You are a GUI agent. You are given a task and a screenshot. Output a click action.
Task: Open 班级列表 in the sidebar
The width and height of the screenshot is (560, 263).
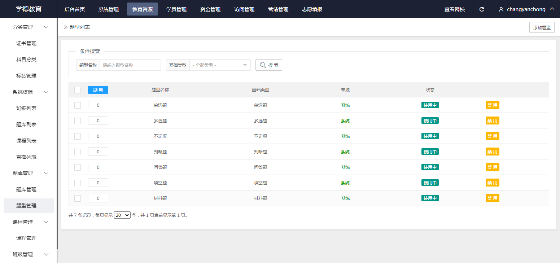[26, 108]
